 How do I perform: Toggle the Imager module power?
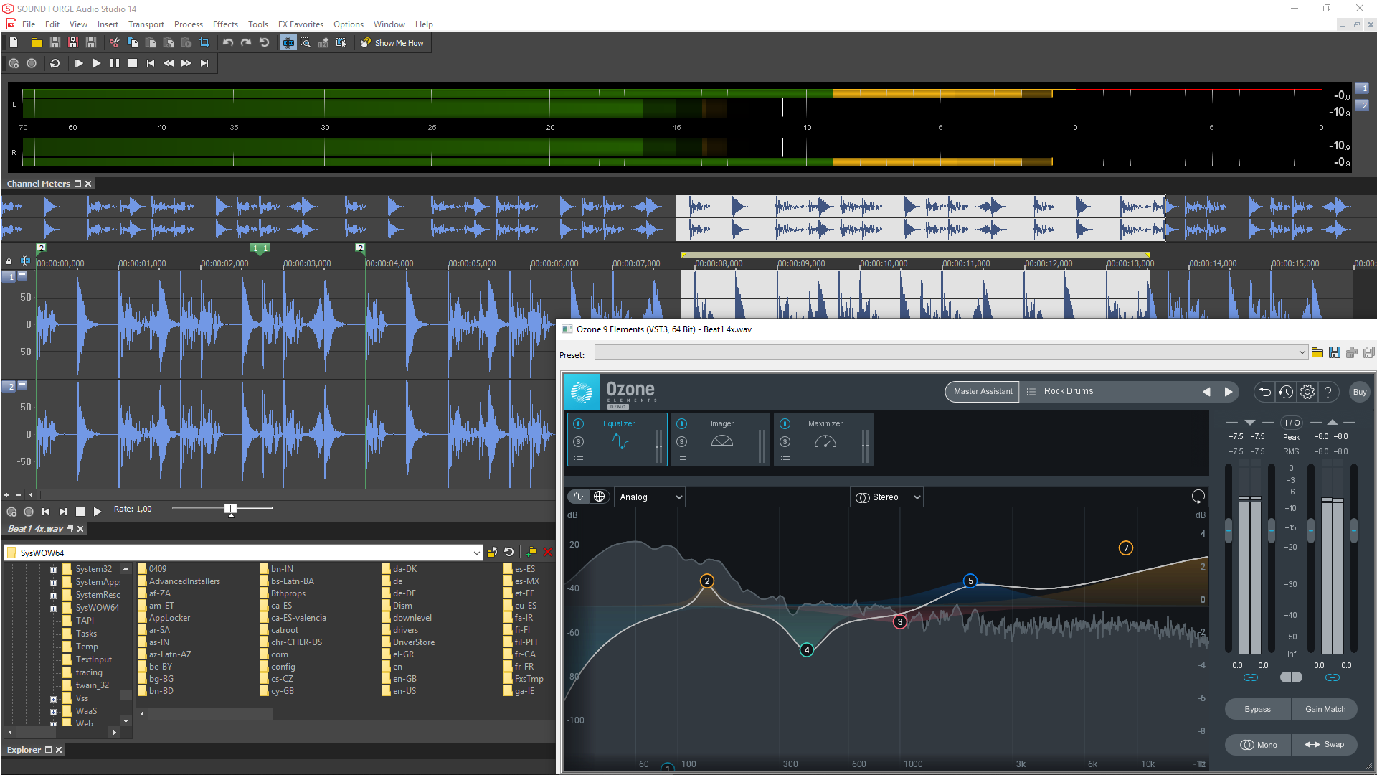[682, 424]
